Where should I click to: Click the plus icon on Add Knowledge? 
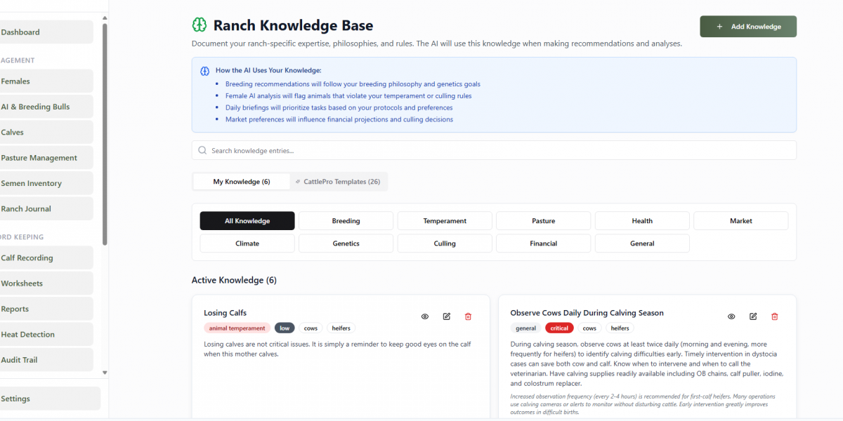click(719, 27)
